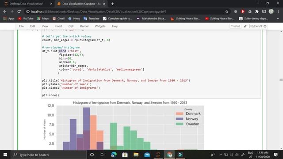Click the Chrome icon on the taskbar

[x=169, y=155]
